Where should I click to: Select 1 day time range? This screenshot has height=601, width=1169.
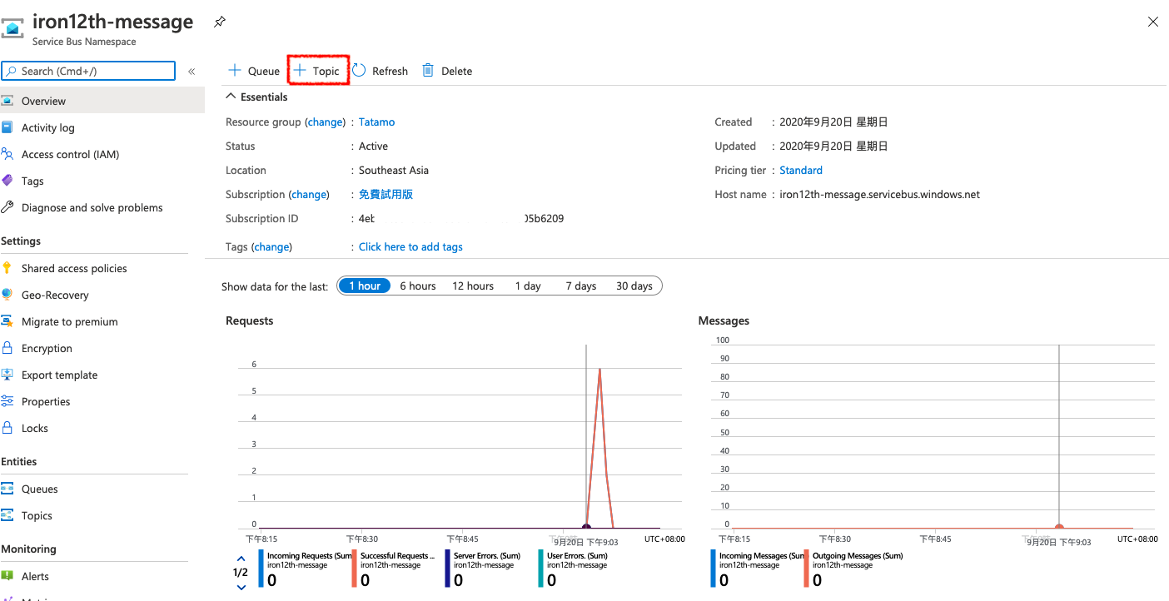coord(528,286)
